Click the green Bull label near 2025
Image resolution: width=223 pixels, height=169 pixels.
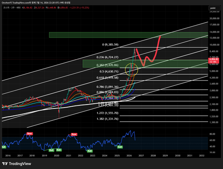(120, 147)
